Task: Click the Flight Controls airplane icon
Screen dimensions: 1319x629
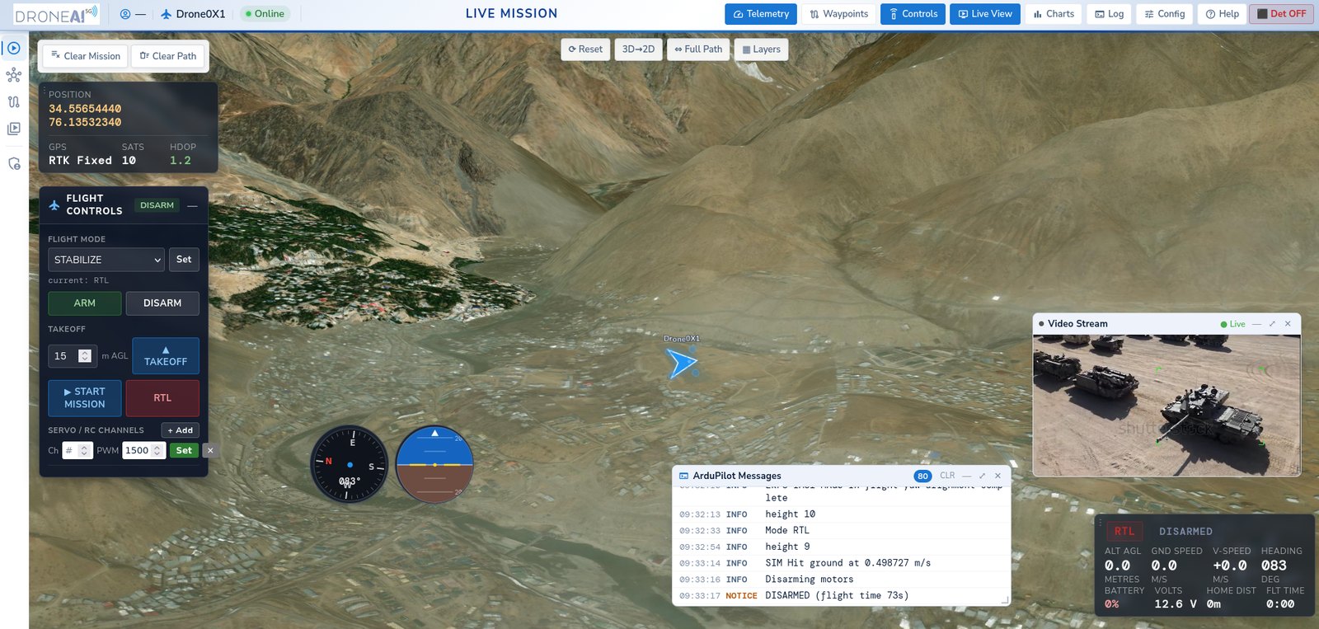Action: [54, 204]
